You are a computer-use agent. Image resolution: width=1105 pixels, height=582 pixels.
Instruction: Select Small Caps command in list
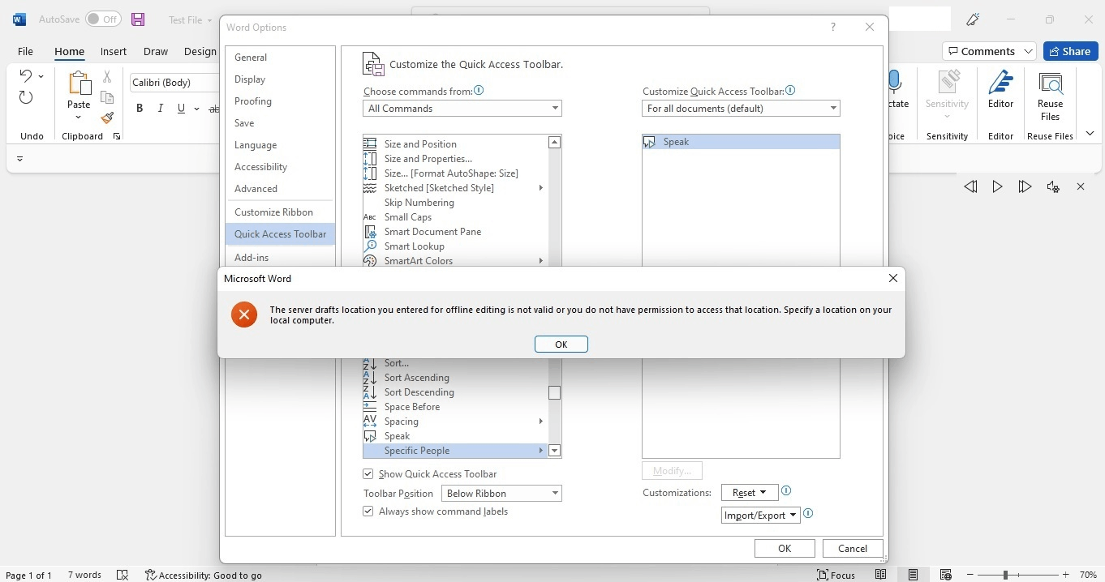tap(455, 217)
